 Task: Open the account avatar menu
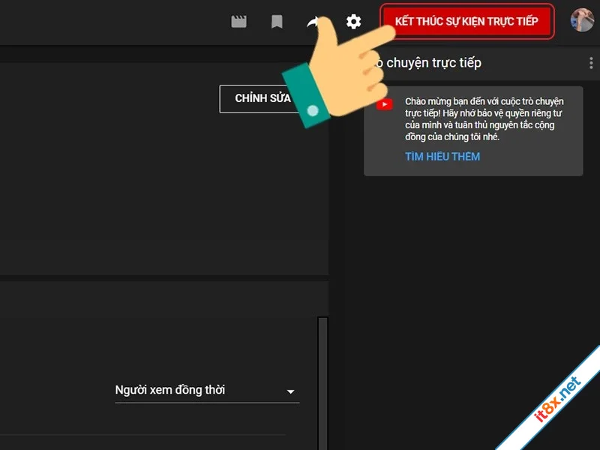(582, 21)
